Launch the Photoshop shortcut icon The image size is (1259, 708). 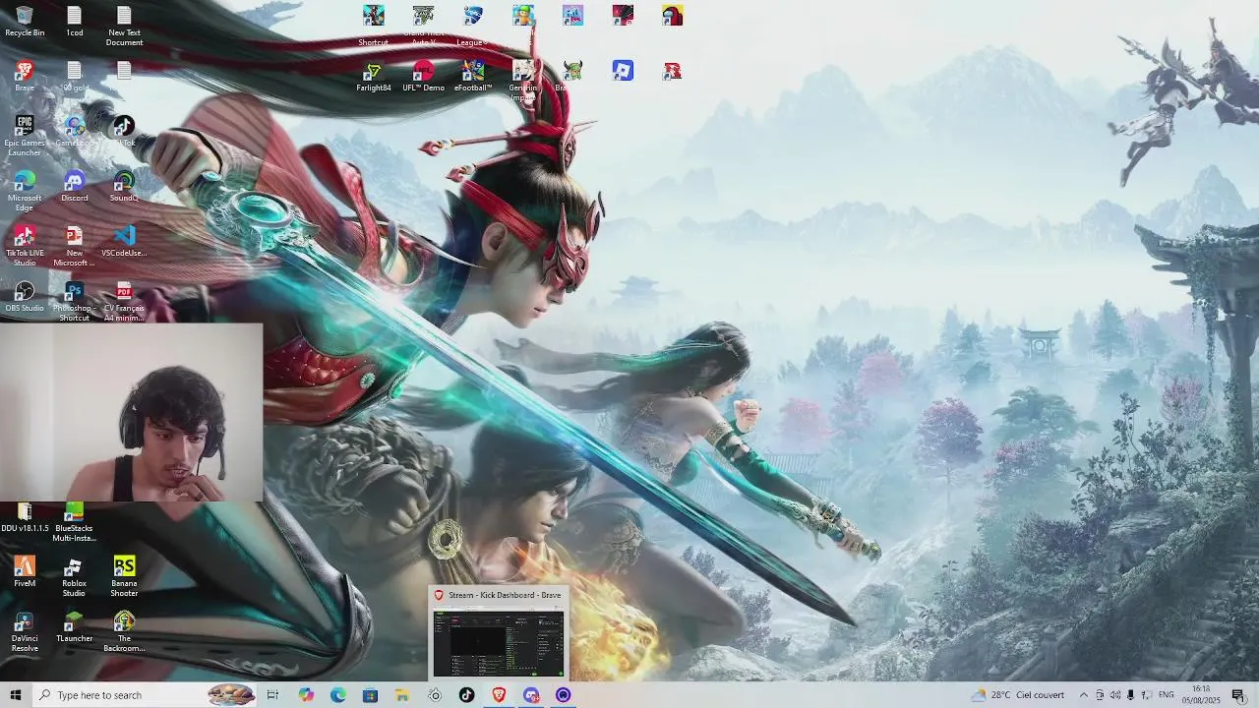coord(75,301)
